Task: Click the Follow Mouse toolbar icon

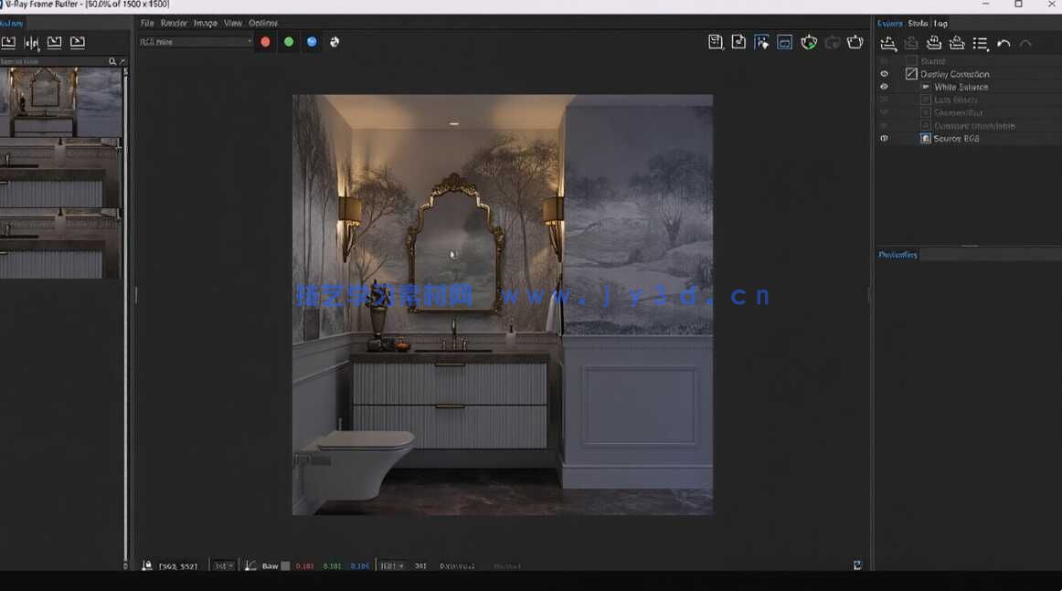Action: [x=761, y=42]
